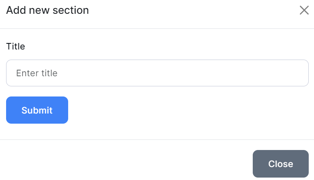Tap the cross icon at top right

[304, 11]
